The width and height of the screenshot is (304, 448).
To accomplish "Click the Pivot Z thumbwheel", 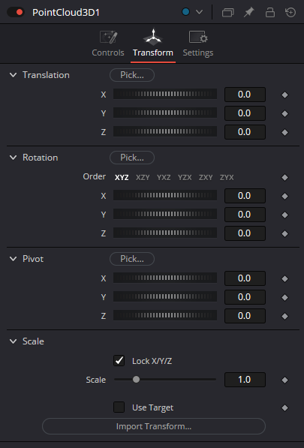I will [x=165, y=315].
